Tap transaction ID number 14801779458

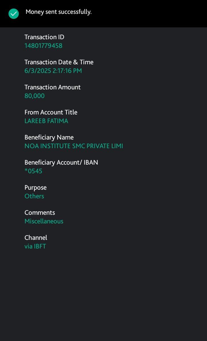(43, 46)
